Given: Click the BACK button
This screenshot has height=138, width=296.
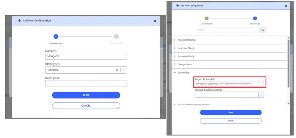Looking at the screenshot, I should tap(231, 121).
